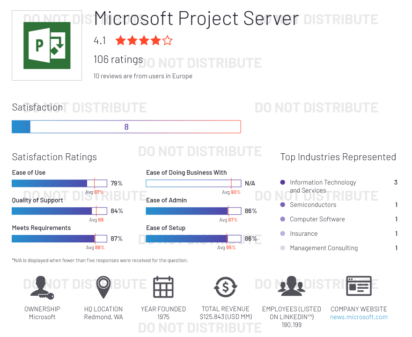
Task: Click the 106 ratings text
Action: [118, 60]
